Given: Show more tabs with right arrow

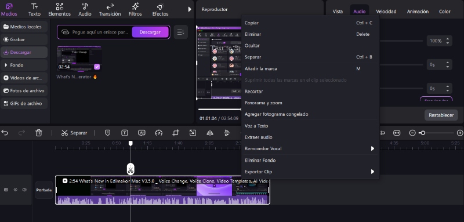Looking at the screenshot, I should (x=190, y=9).
